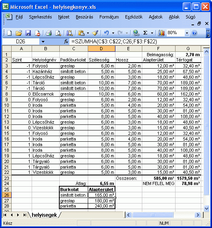Print the worksheet with printer icon

pos(49,33)
